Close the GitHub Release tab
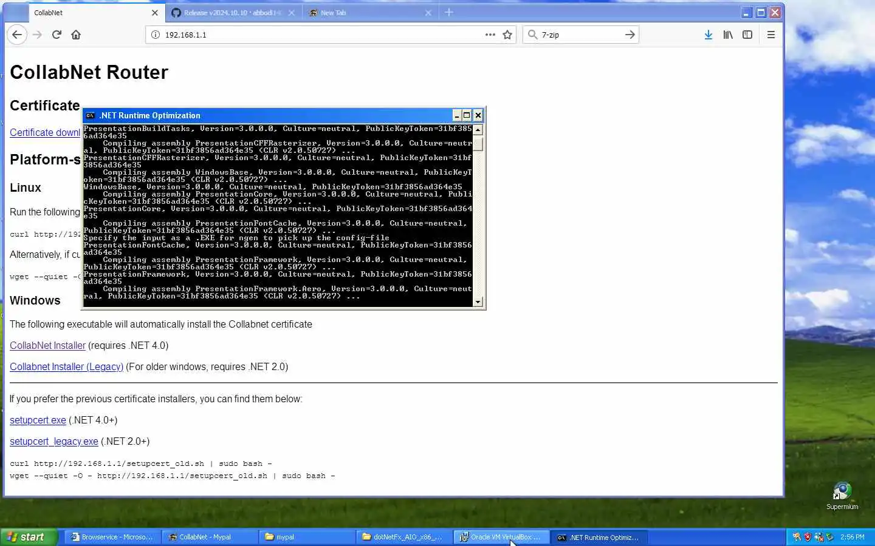This screenshot has height=546, width=875. click(x=292, y=13)
